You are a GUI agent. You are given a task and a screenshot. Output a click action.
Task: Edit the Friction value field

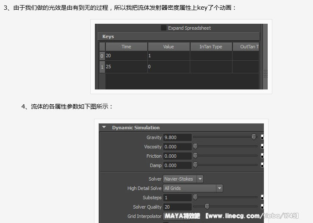tap(177, 156)
